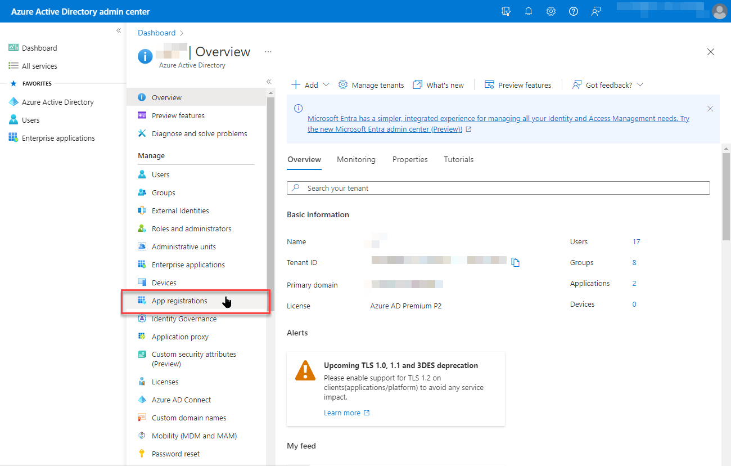The width and height of the screenshot is (731, 466).
Task: Collapse the Azure AD resource menu
Action: coord(269,82)
